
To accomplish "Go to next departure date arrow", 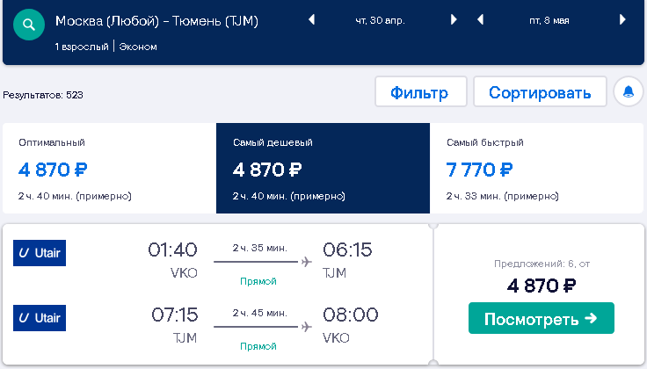I will pyautogui.click(x=454, y=19).
